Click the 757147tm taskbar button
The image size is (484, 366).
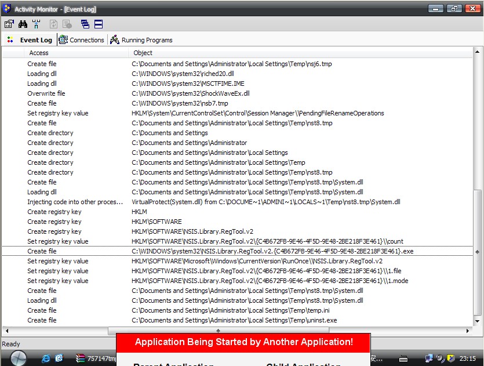(x=95, y=358)
